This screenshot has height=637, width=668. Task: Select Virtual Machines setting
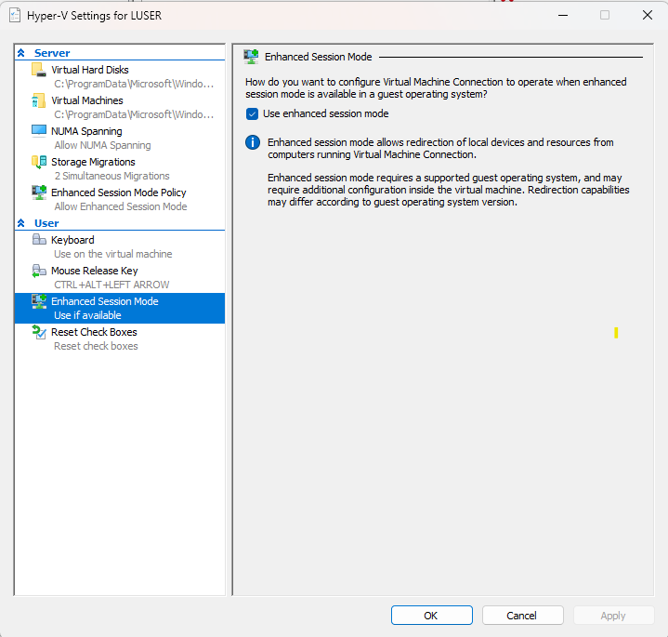click(x=120, y=107)
